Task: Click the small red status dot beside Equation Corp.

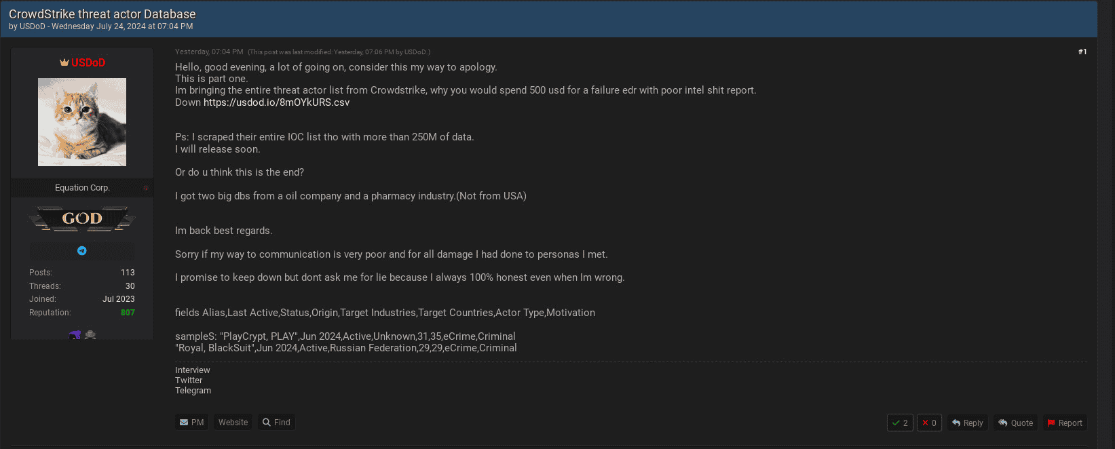Action: [x=145, y=188]
